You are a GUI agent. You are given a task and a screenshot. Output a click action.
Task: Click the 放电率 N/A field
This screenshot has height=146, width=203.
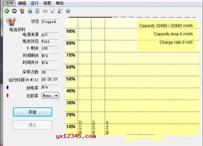50,87
